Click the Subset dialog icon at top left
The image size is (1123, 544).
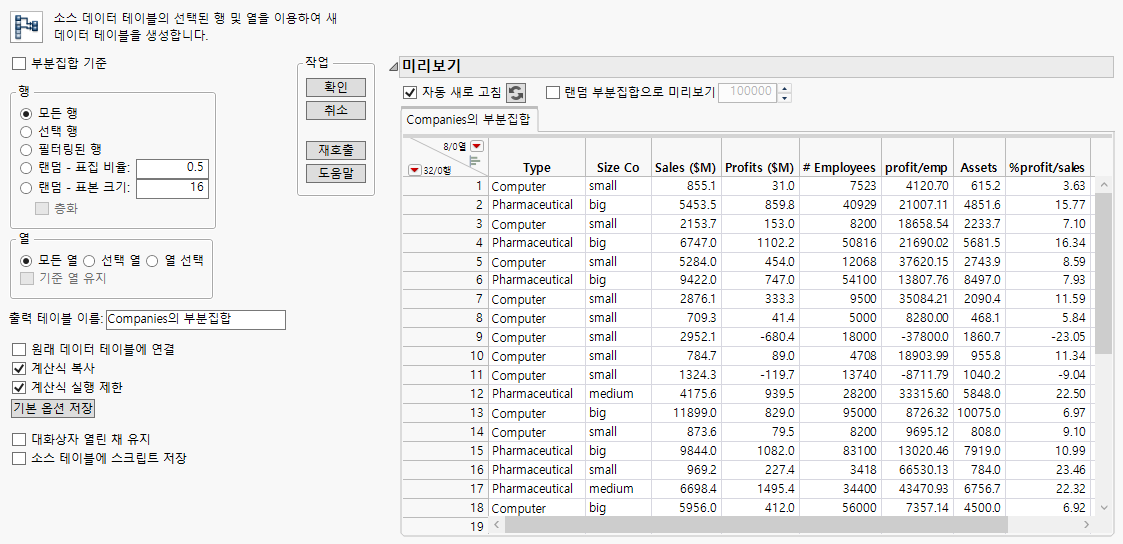[25, 24]
